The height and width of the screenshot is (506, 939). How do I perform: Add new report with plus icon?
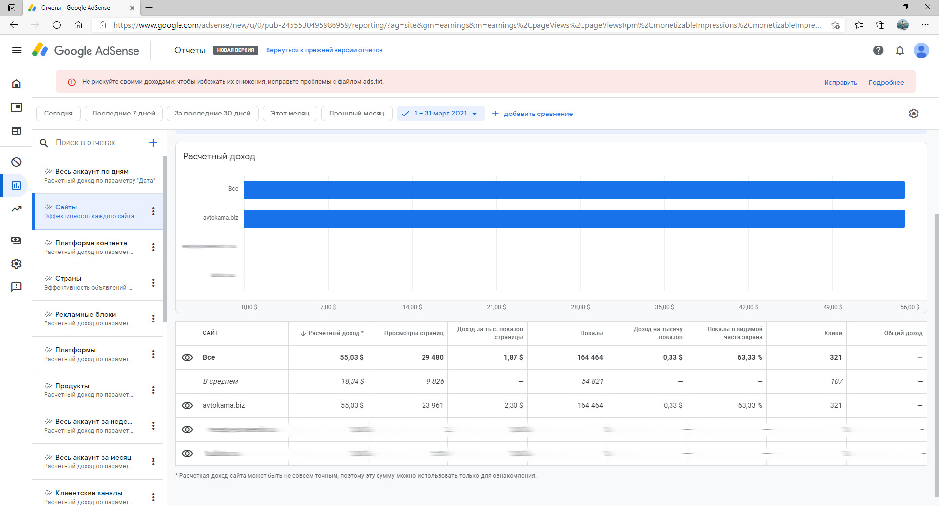click(153, 143)
